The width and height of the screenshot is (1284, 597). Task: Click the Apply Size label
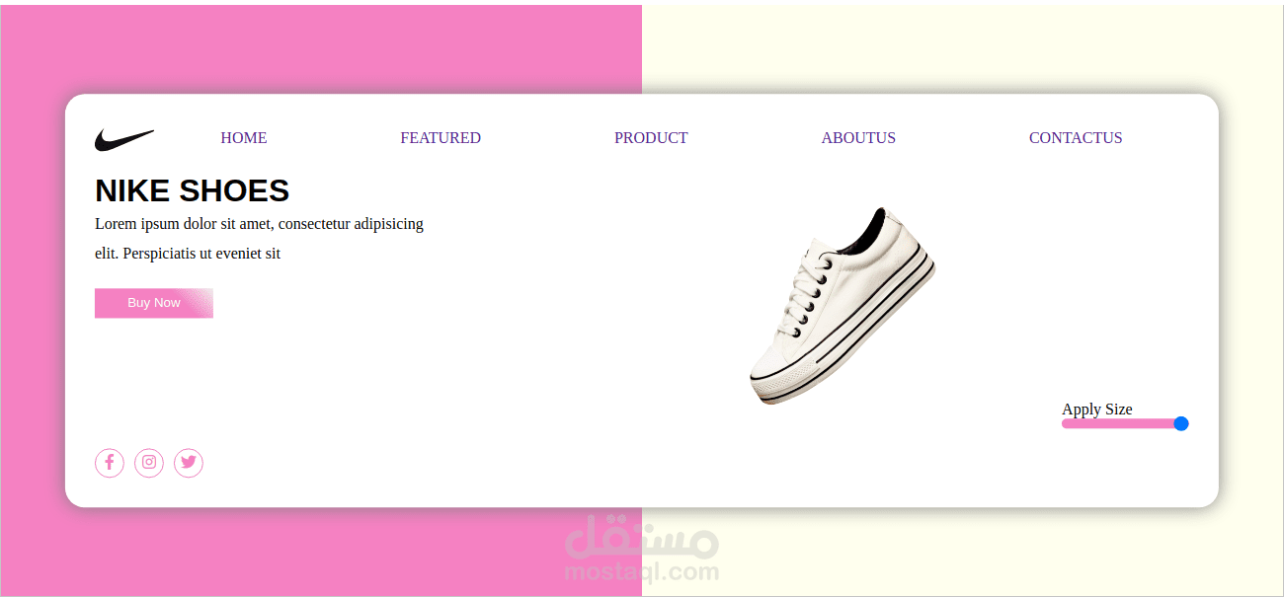[1097, 409]
